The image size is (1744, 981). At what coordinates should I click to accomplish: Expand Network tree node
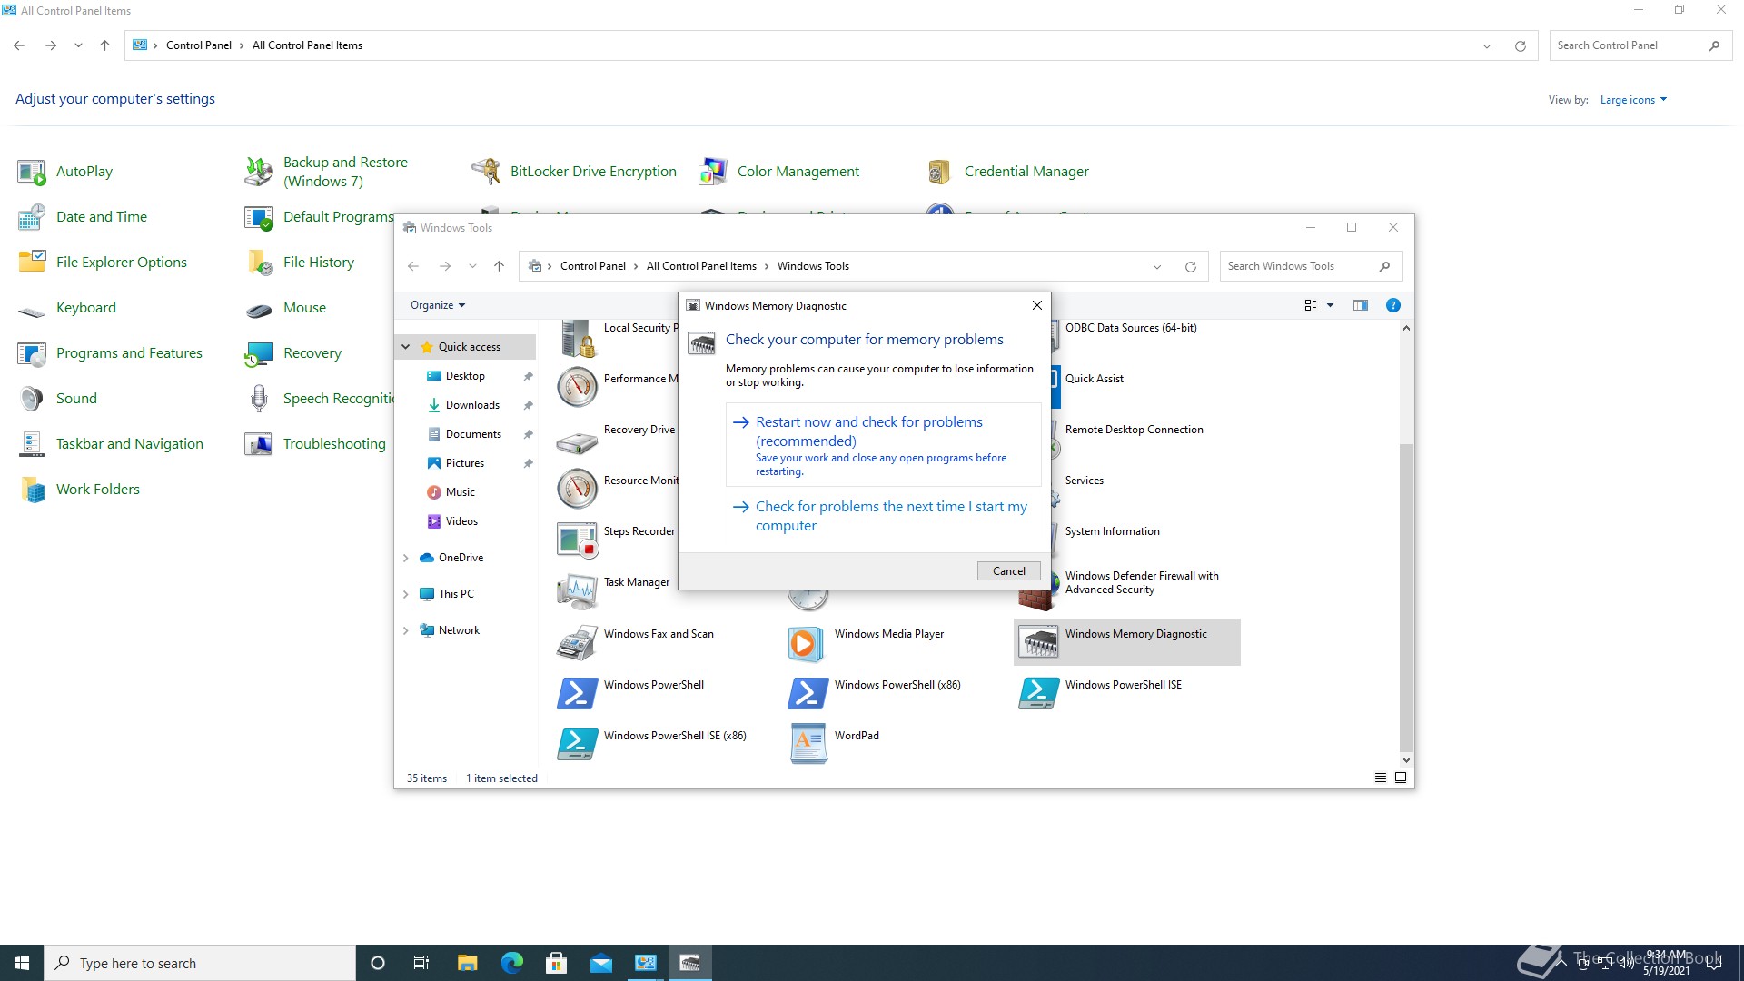coord(406,630)
